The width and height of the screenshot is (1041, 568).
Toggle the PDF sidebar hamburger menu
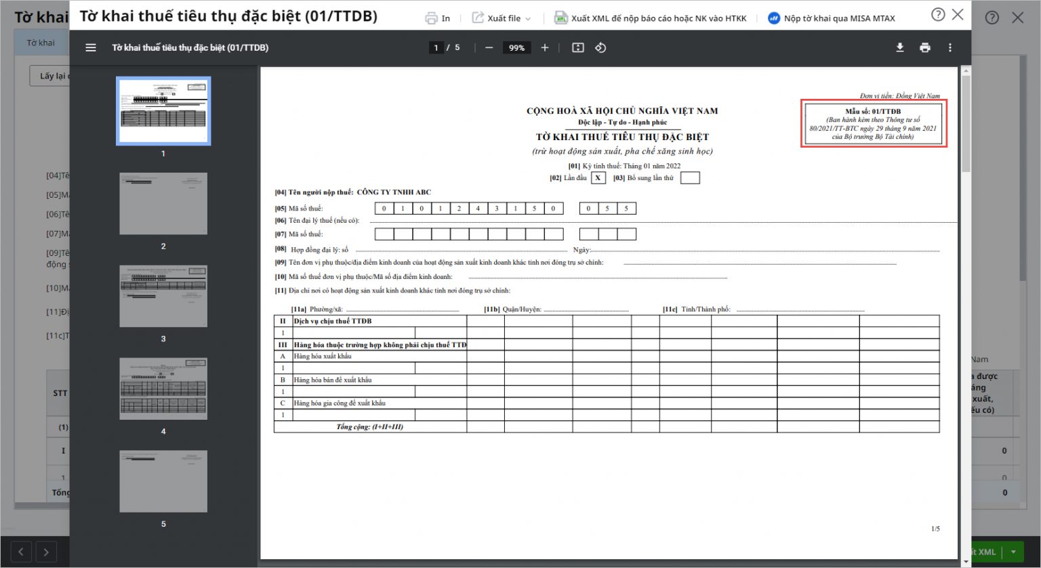pyautogui.click(x=91, y=47)
